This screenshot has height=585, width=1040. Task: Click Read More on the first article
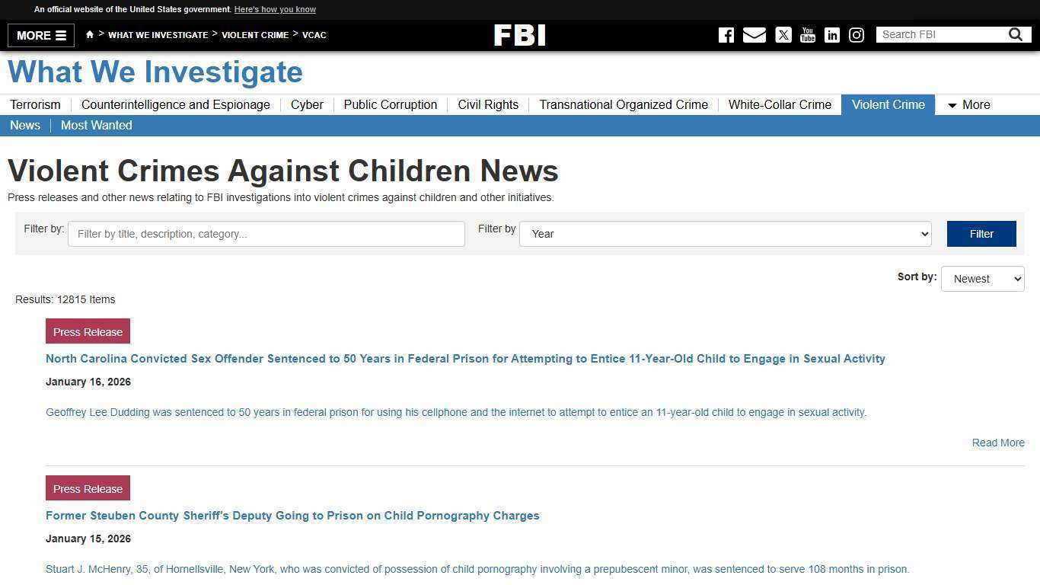998,443
